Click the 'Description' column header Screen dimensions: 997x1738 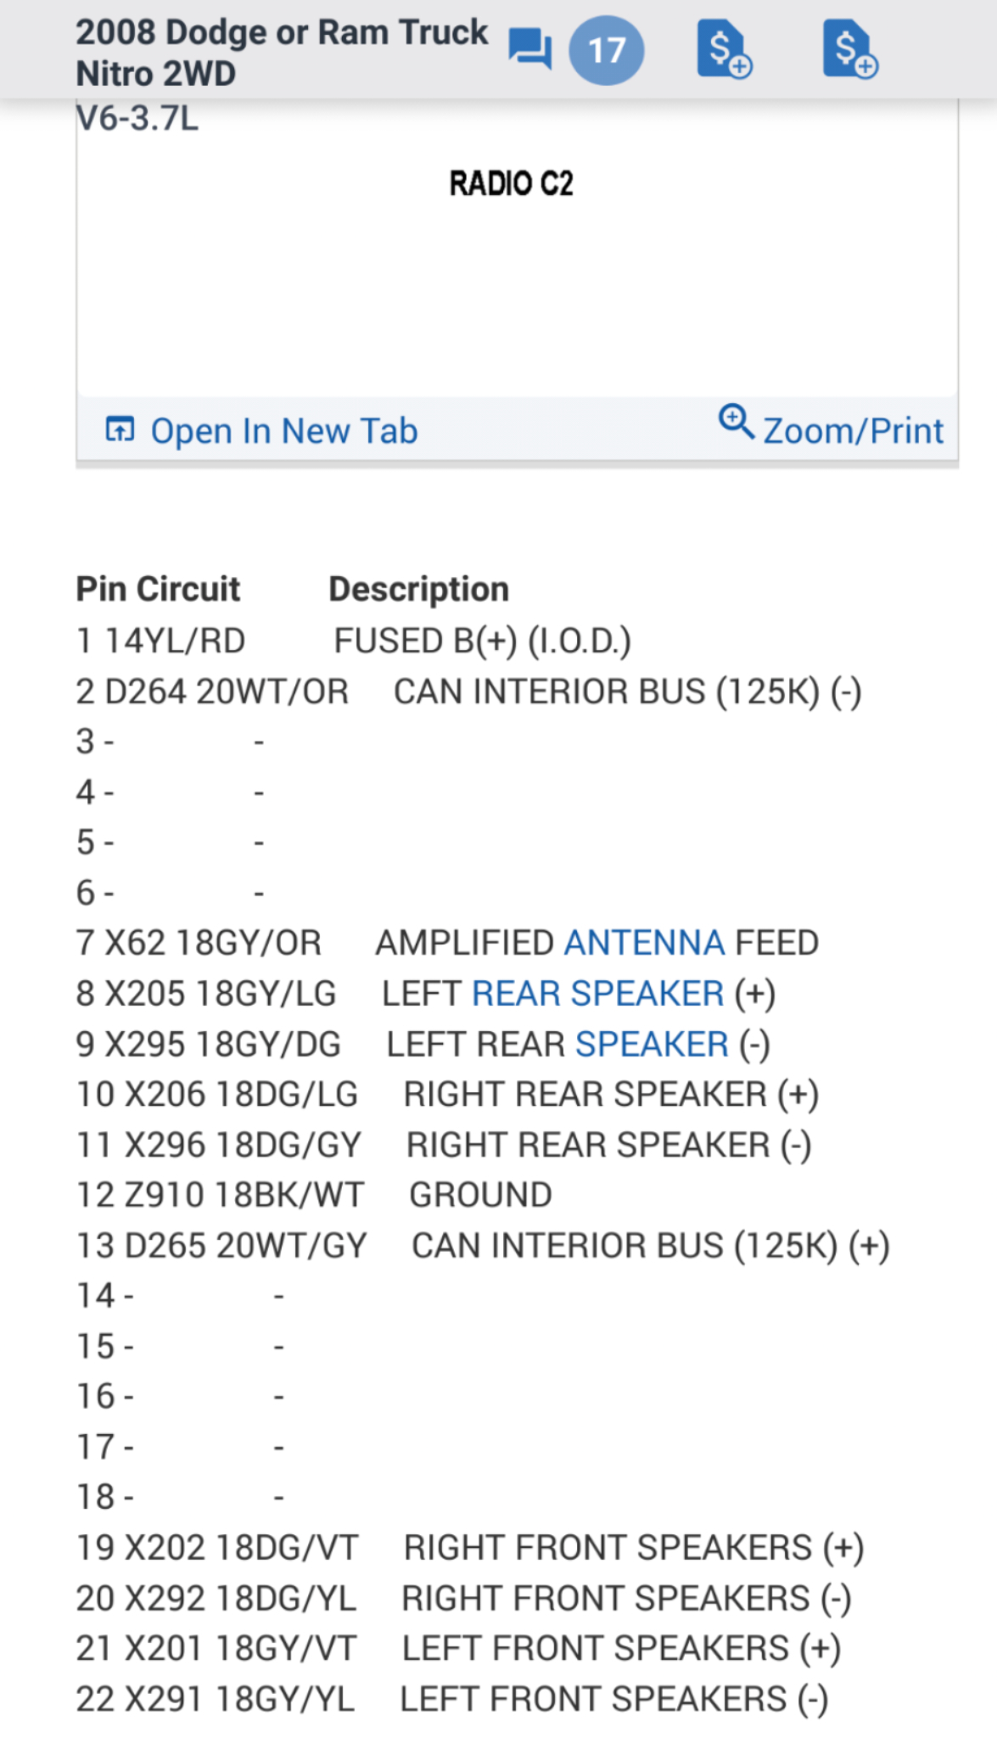[x=418, y=589]
